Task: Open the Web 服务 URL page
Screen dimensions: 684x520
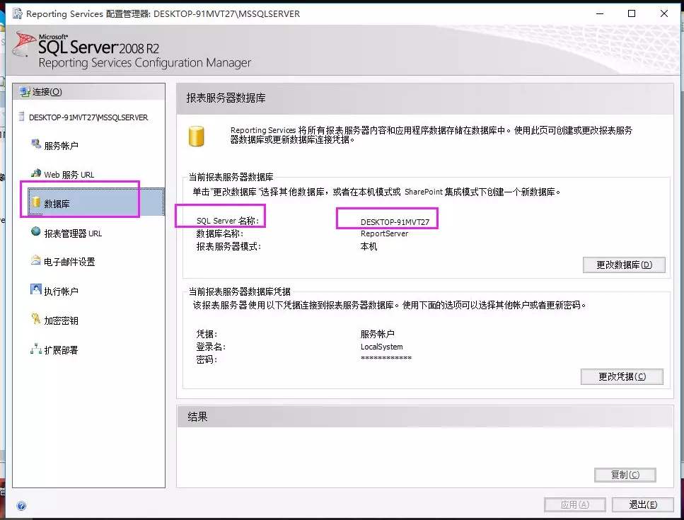Action: coord(69,175)
